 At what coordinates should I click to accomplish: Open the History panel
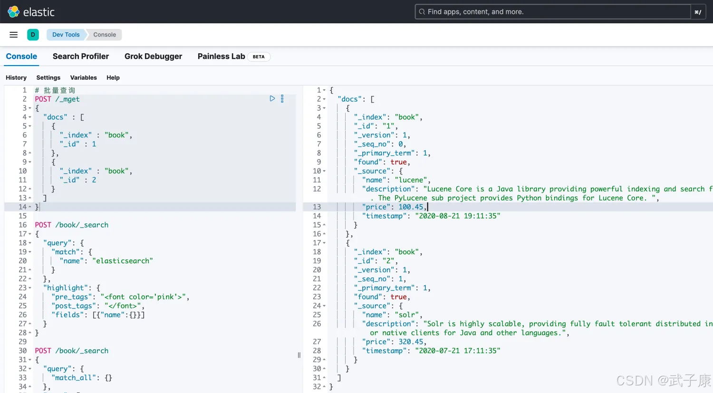click(16, 77)
